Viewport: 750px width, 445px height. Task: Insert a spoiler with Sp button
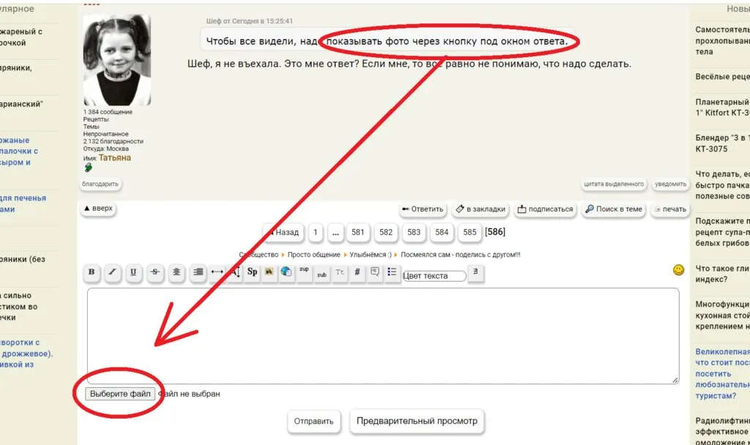(x=252, y=272)
